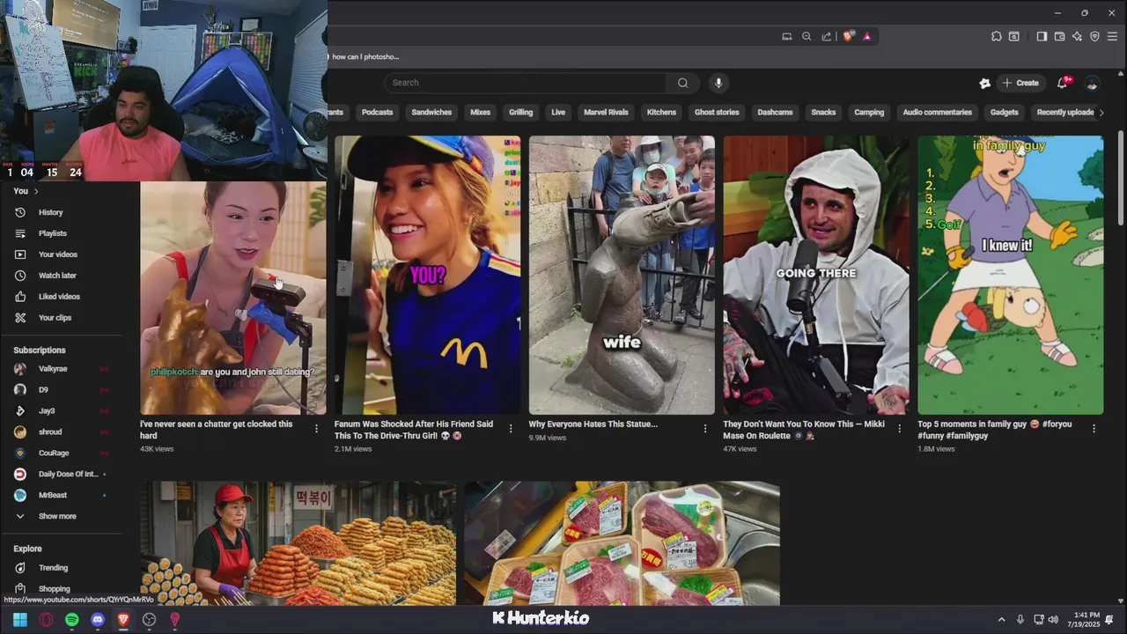Screen dimensions: 1127x634
Task: Click the Create button
Action: (1020, 83)
